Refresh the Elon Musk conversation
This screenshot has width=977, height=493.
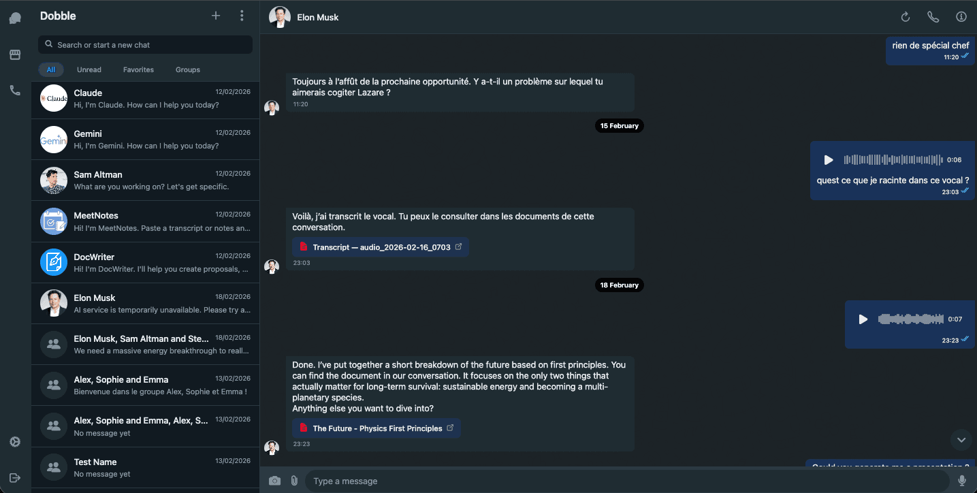[905, 16]
